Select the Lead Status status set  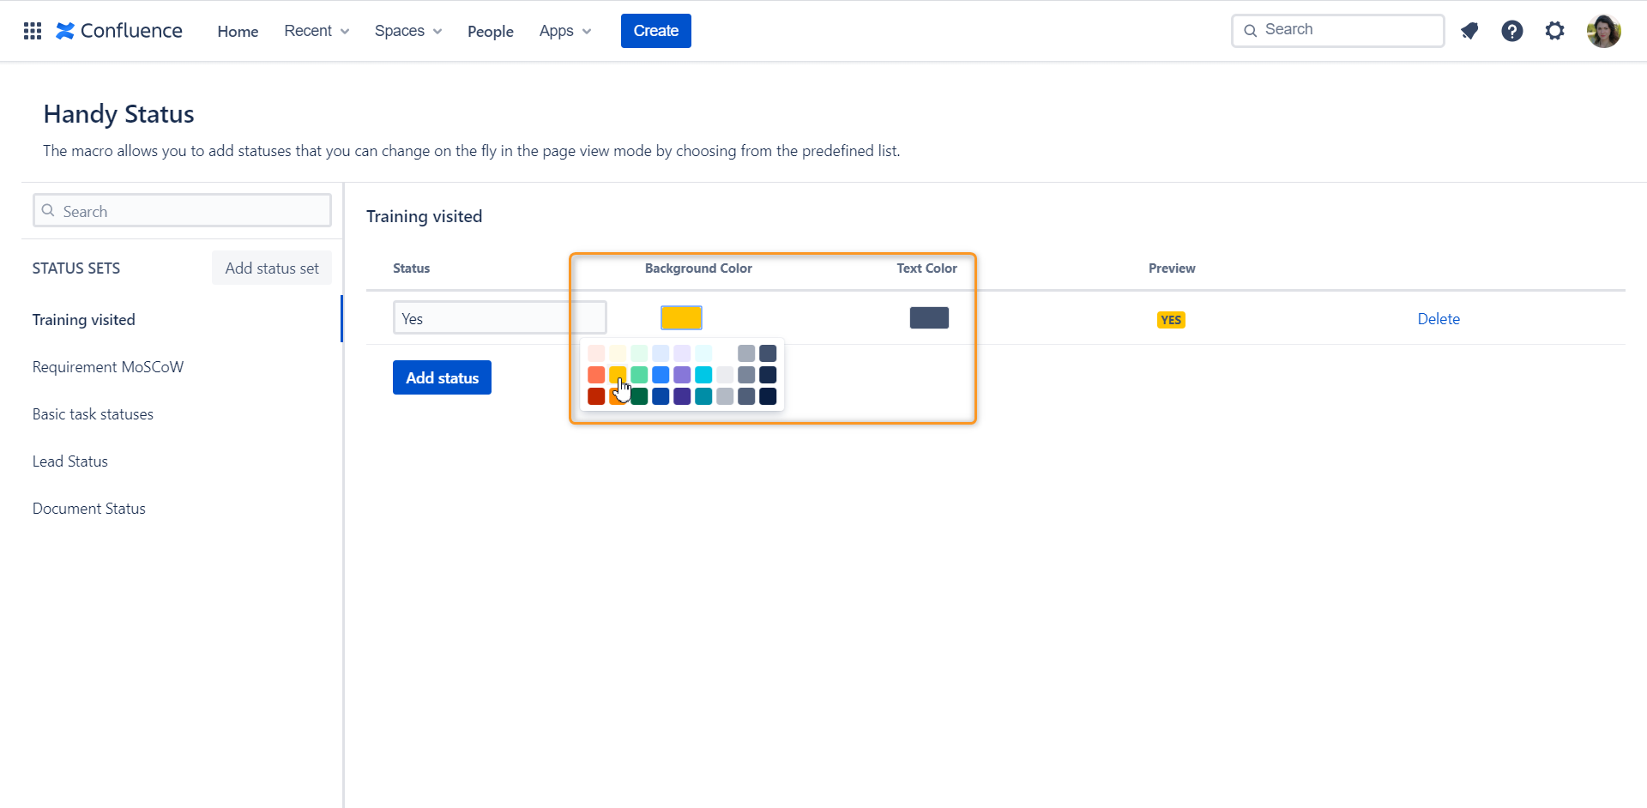[69, 461]
